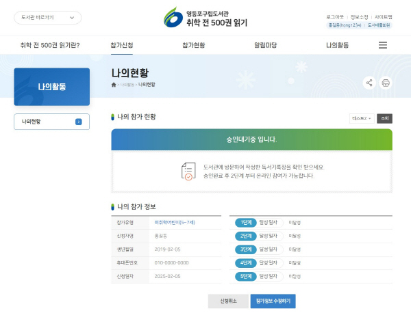Click 참가정보 수정하기 button

(273, 301)
